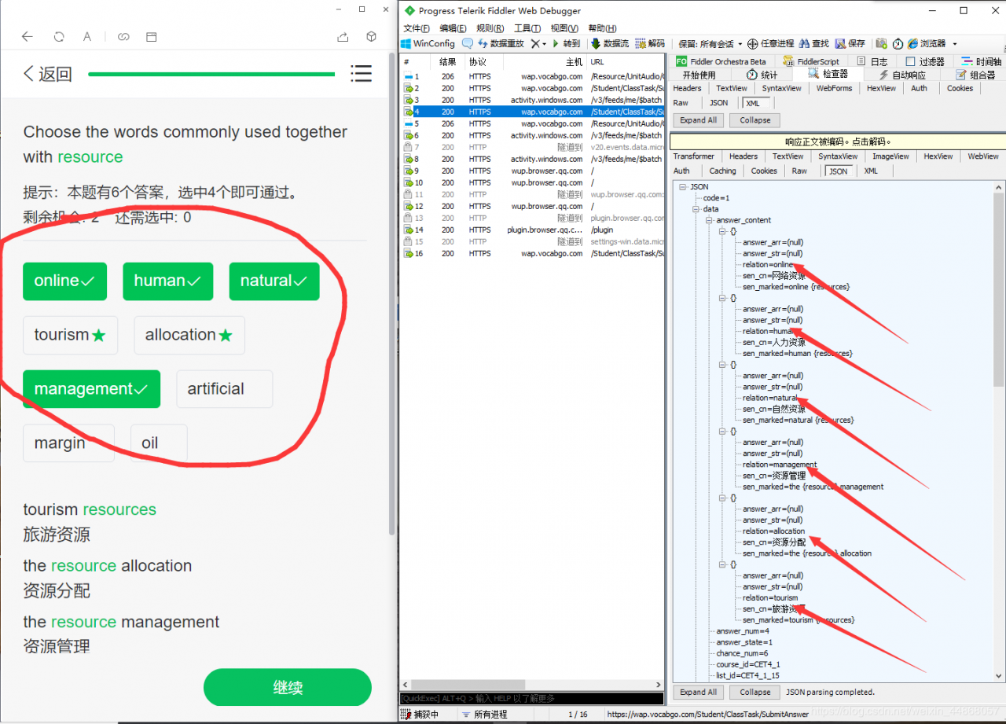Select the 'tourism' answer option
The height and width of the screenshot is (724, 1006).
coord(70,336)
